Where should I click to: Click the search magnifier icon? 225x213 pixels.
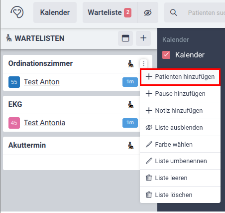(x=173, y=12)
